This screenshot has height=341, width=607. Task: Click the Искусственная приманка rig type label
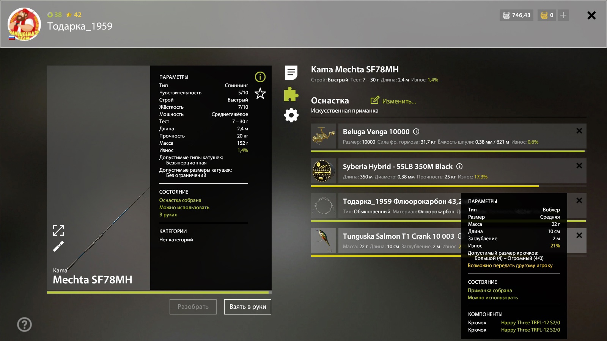pos(344,111)
